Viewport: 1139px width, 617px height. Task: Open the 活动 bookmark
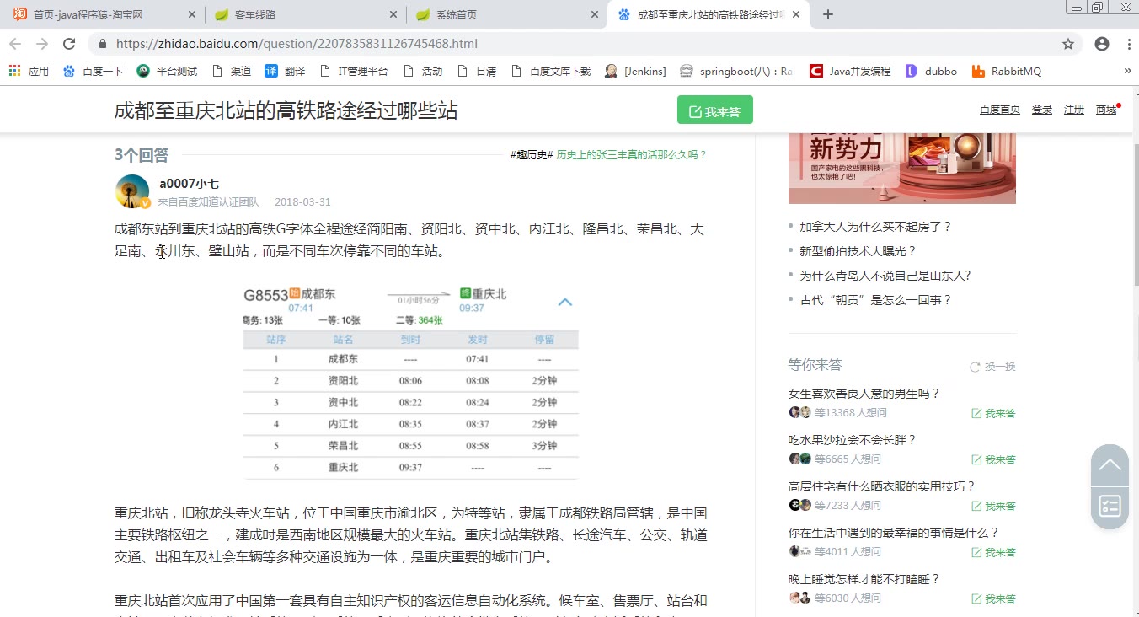coord(423,72)
